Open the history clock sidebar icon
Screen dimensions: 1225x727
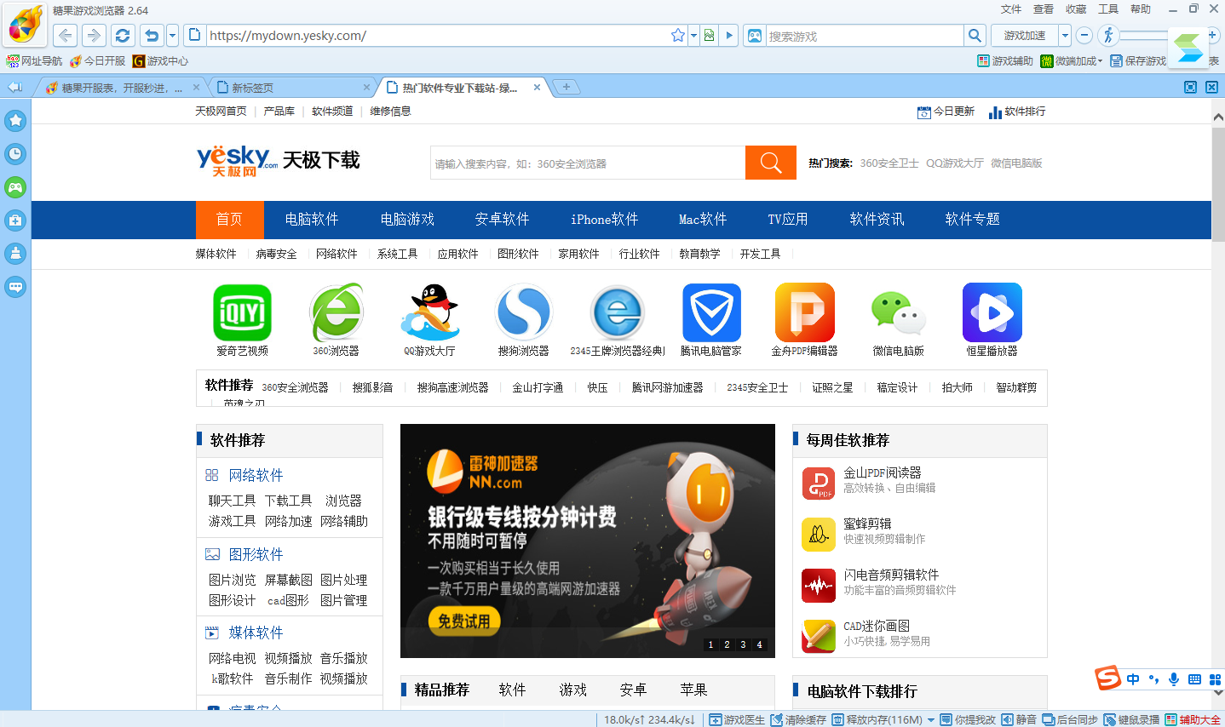coord(15,154)
